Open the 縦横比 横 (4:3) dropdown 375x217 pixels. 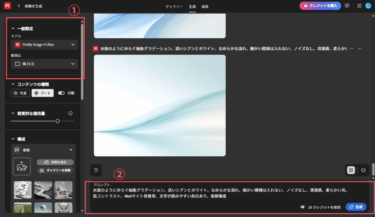44,64
